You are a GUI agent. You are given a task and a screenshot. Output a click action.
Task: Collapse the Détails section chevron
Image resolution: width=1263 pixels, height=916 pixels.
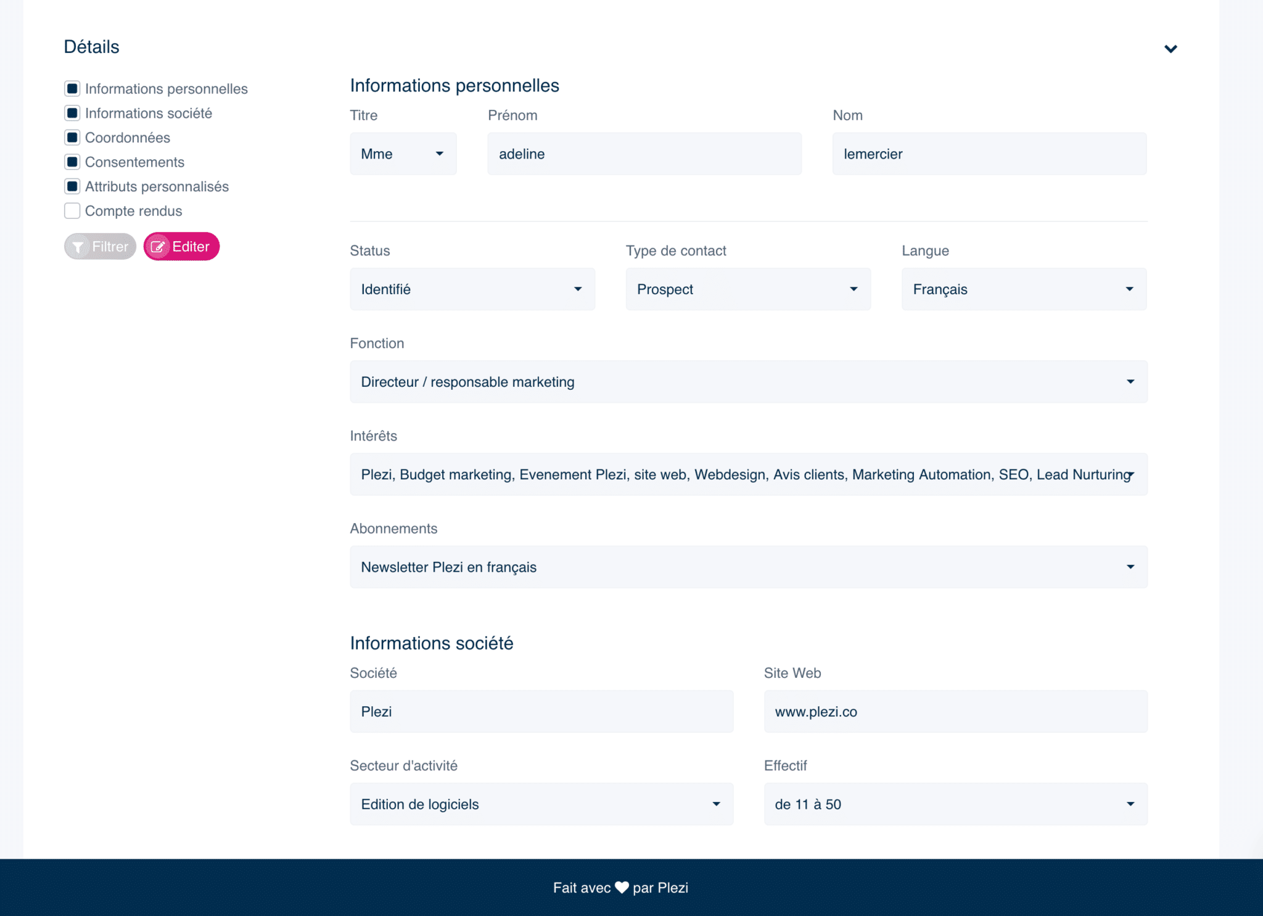1170,49
